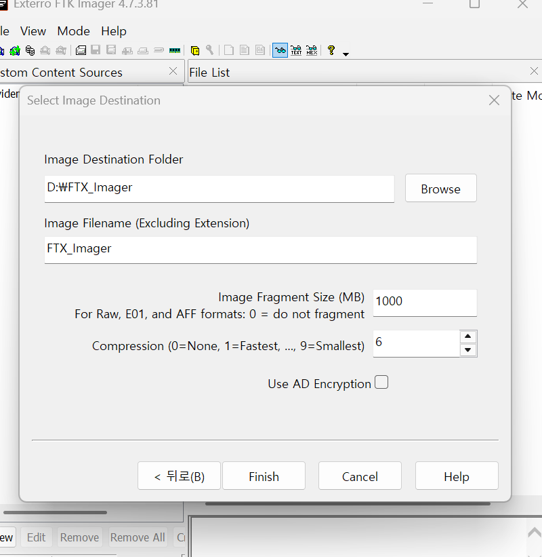Click the Export Logical Image (AD1) icon
The image size is (542, 557).
[x=111, y=50]
